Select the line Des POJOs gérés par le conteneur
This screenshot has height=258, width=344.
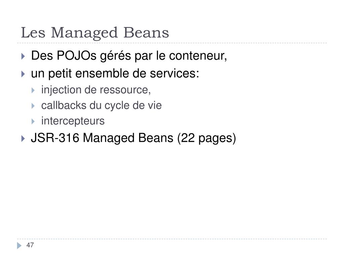pyautogui.click(x=129, y=56)
